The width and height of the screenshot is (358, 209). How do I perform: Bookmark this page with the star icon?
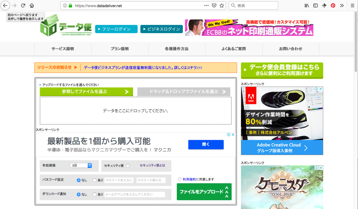pos(221,6)
